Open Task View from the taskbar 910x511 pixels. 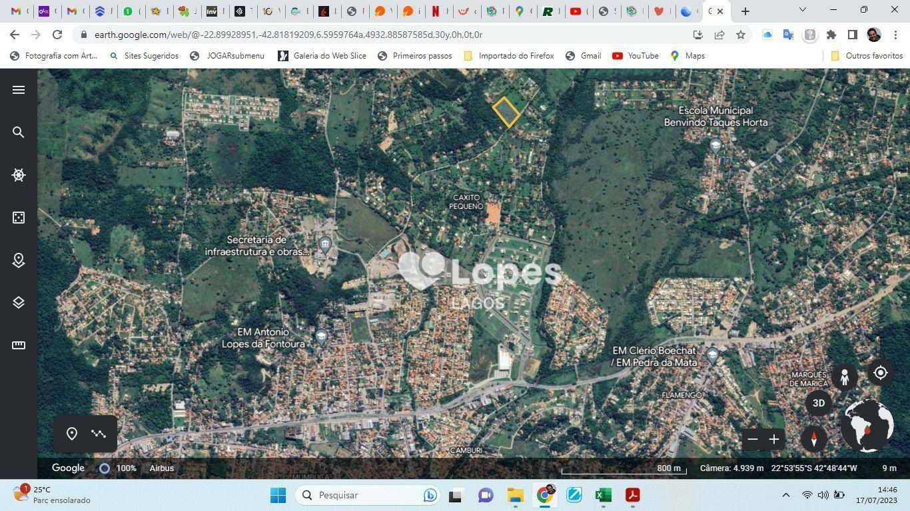click(455, 495)
